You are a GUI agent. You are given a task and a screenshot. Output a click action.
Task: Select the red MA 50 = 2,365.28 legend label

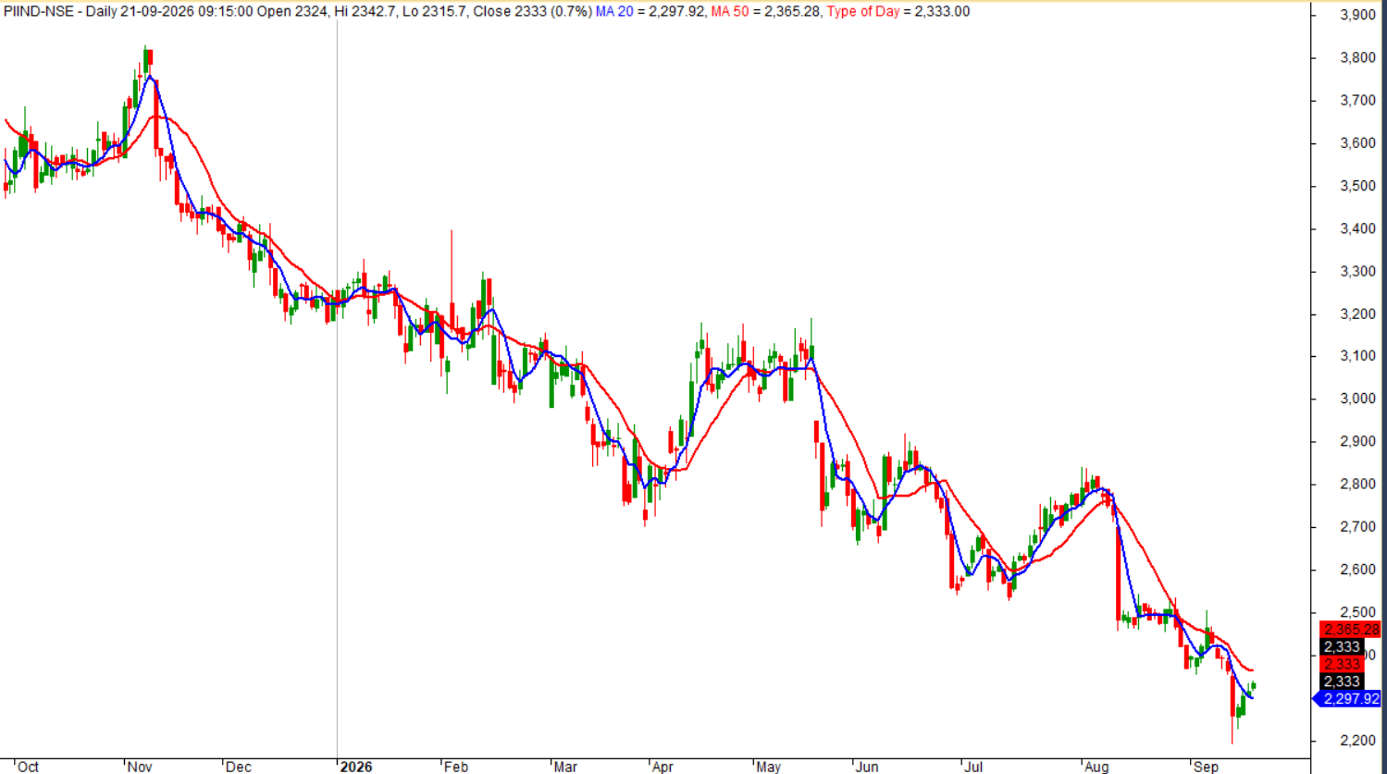click(765, 11)
